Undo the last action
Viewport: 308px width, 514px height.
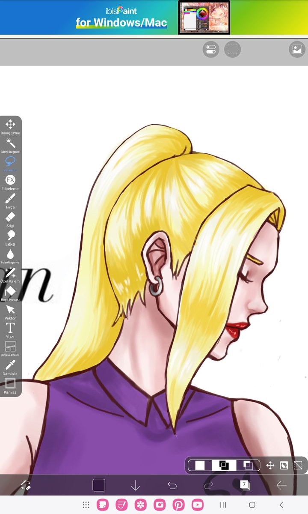[x=172, y=485]
